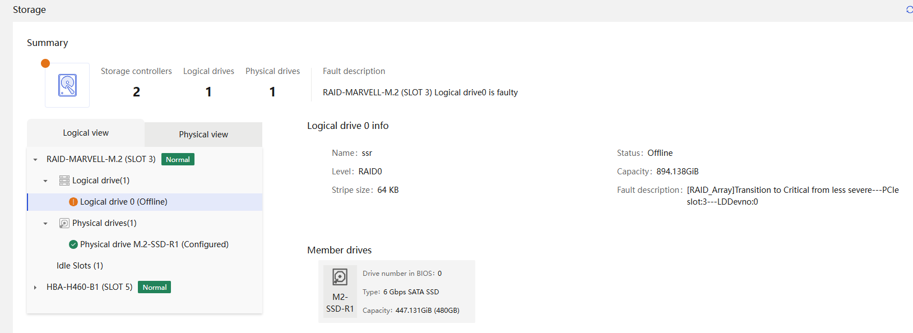Select HBA-H460-B1 (SLOT 5) controller
The width and height of the screenshot is (913, 333).
(90, 287)
